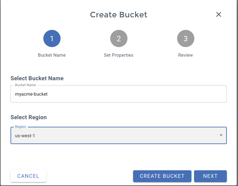The image size is (238, 186).
Task: Click the myacme-bucket text value
Action: click(x=31, y=94)
